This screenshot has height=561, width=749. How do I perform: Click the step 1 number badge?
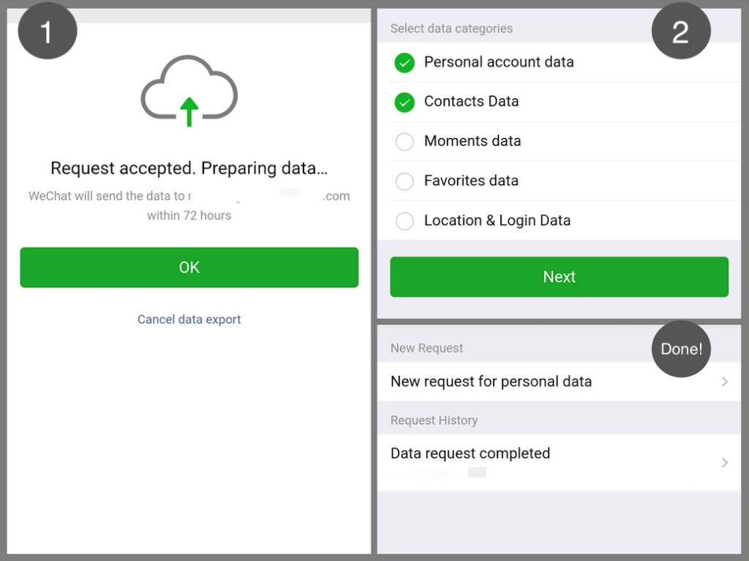pos(48,31)
